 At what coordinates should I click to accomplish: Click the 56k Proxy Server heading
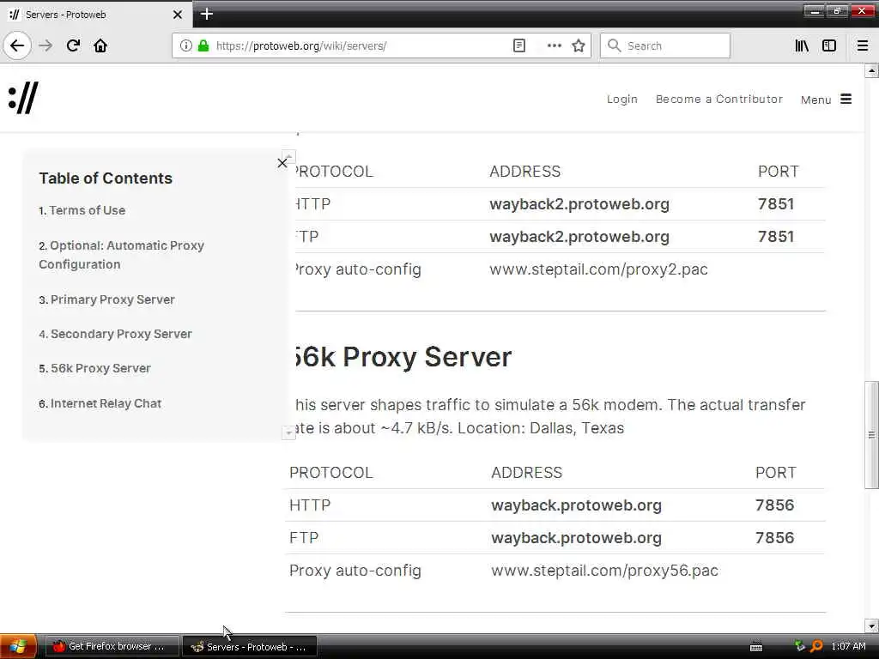point(403,357)
